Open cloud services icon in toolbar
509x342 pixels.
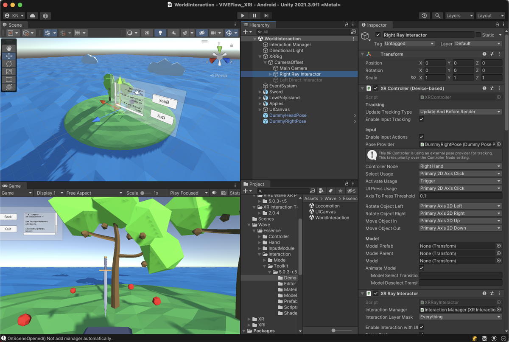click(x=33, y=16)
